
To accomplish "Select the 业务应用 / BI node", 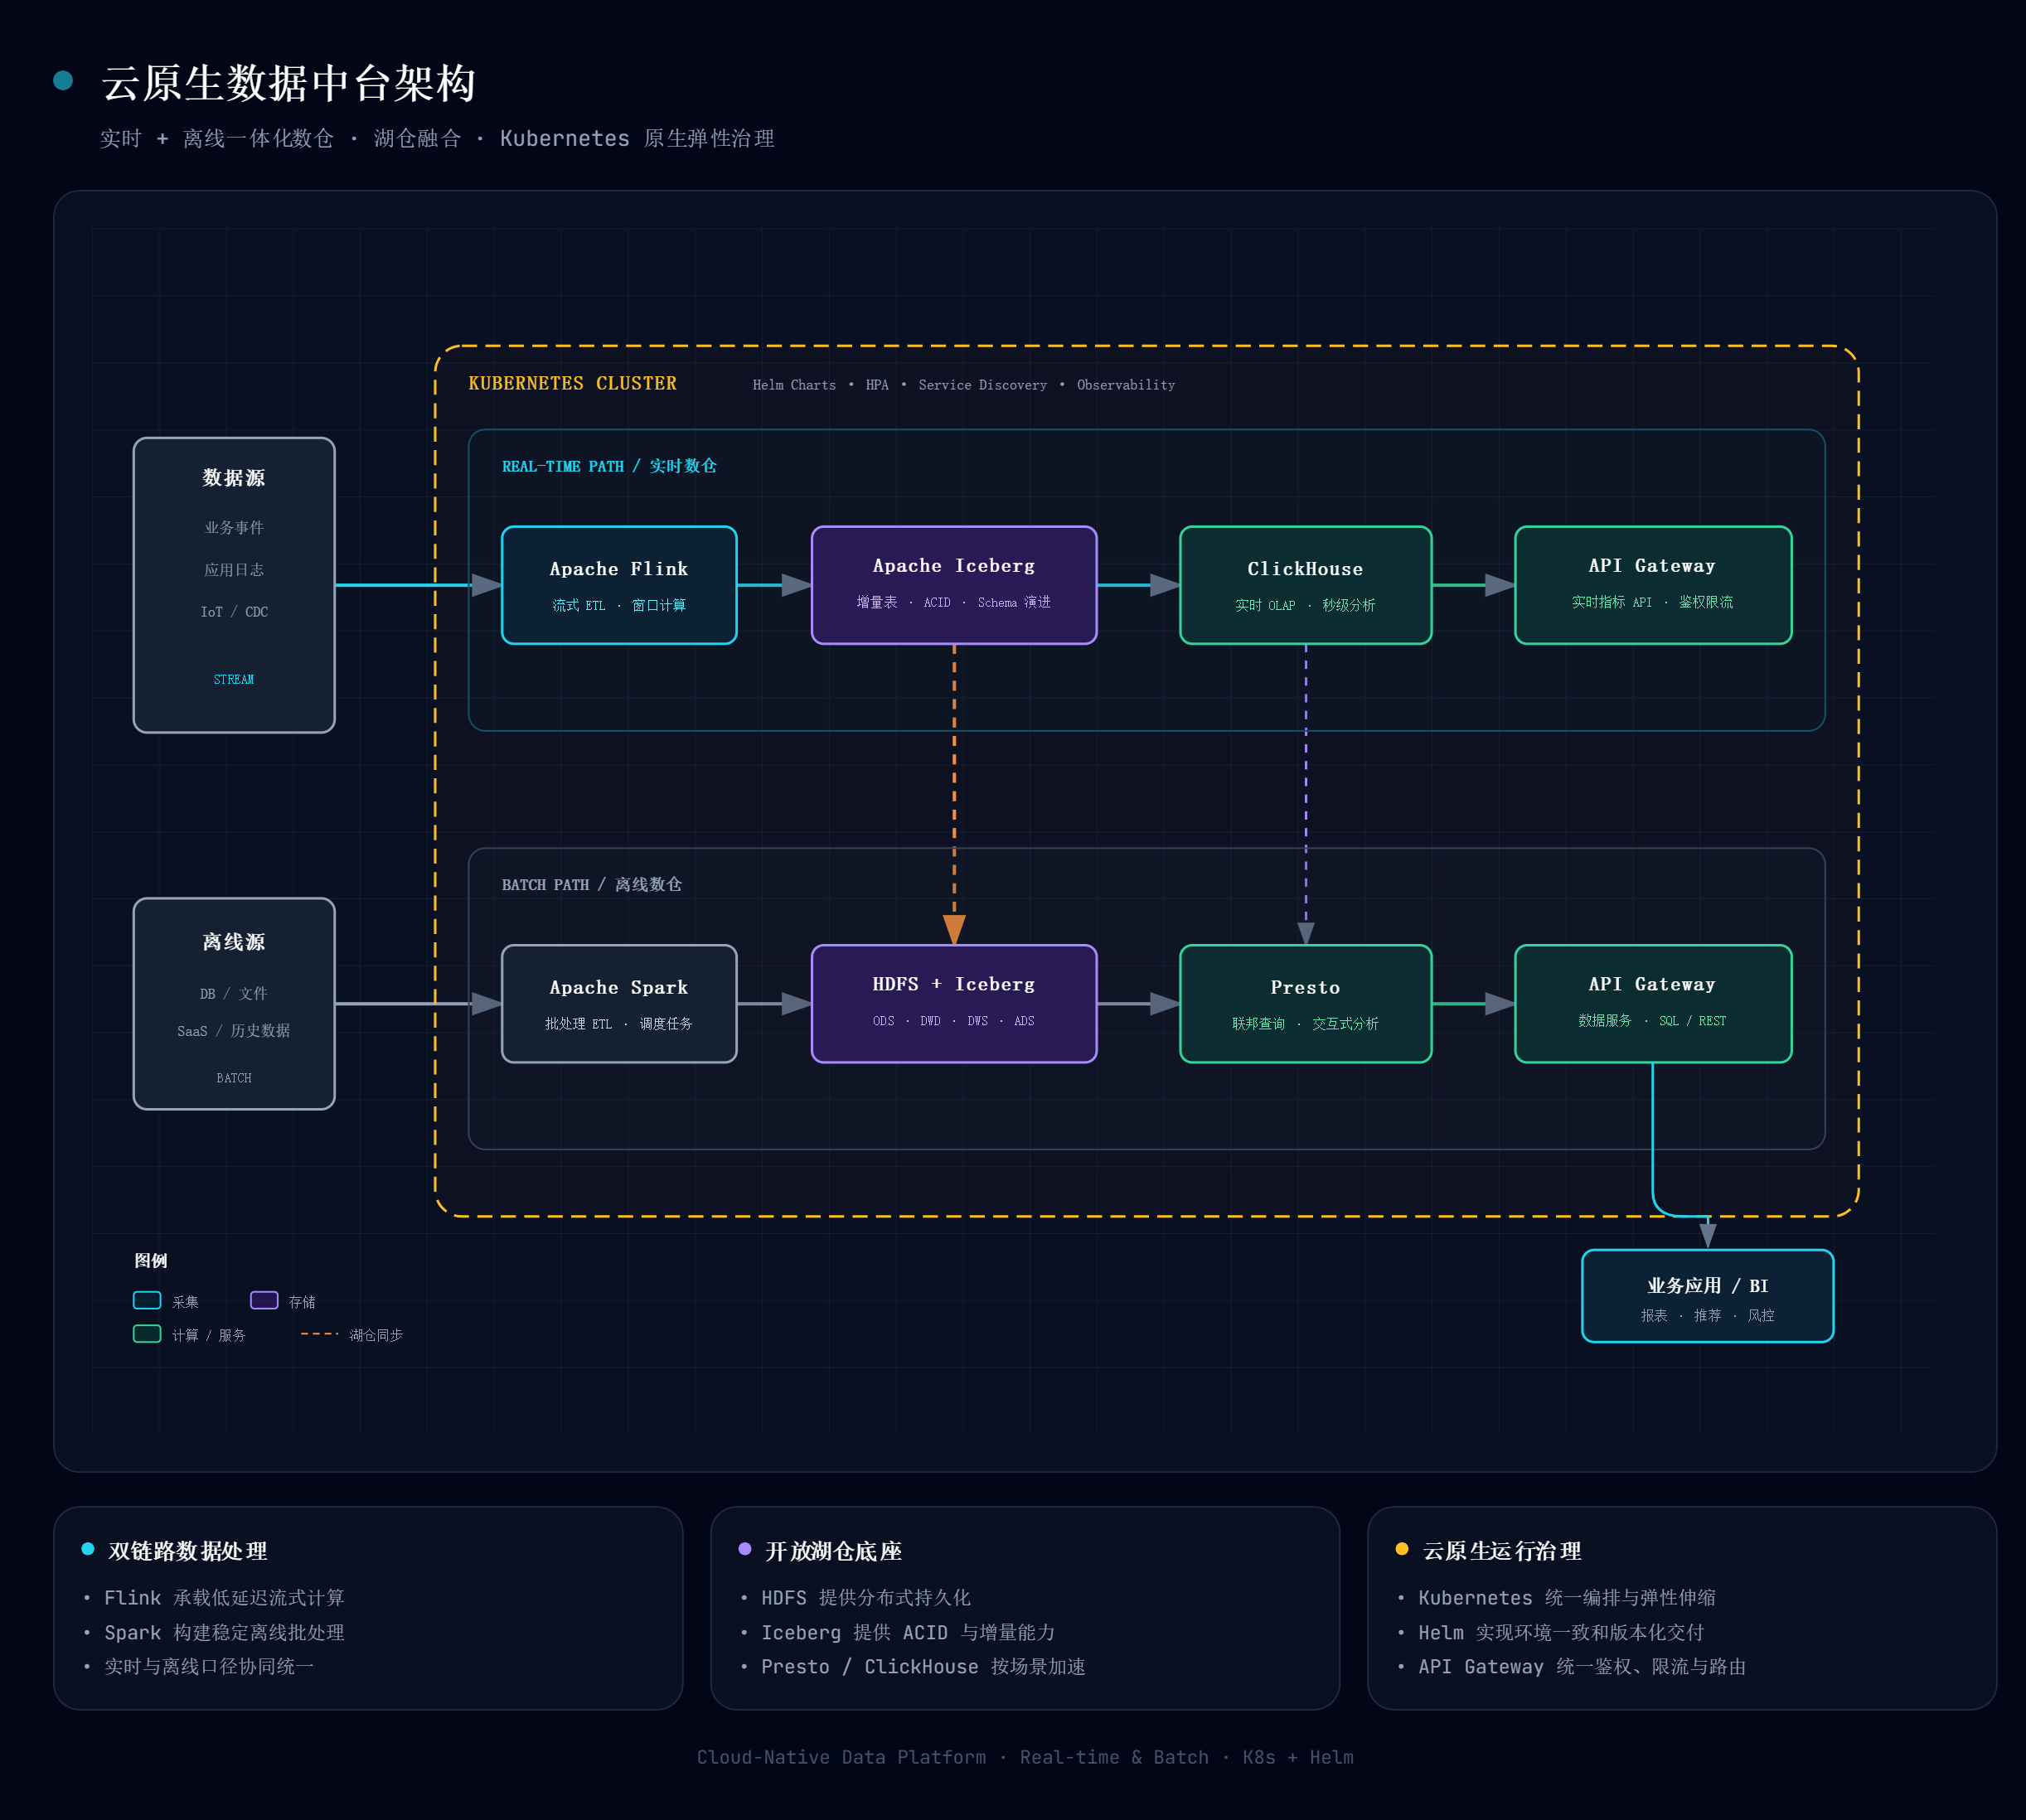I will click(x=1707, y=1296).
